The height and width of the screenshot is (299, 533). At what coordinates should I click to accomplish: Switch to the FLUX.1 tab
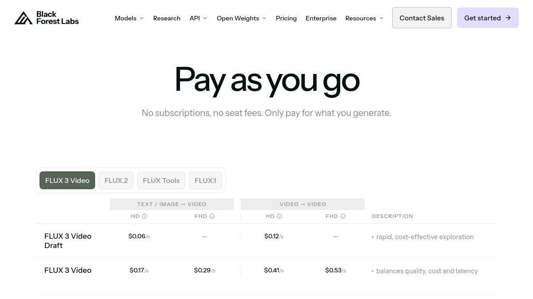click(205, 180)
